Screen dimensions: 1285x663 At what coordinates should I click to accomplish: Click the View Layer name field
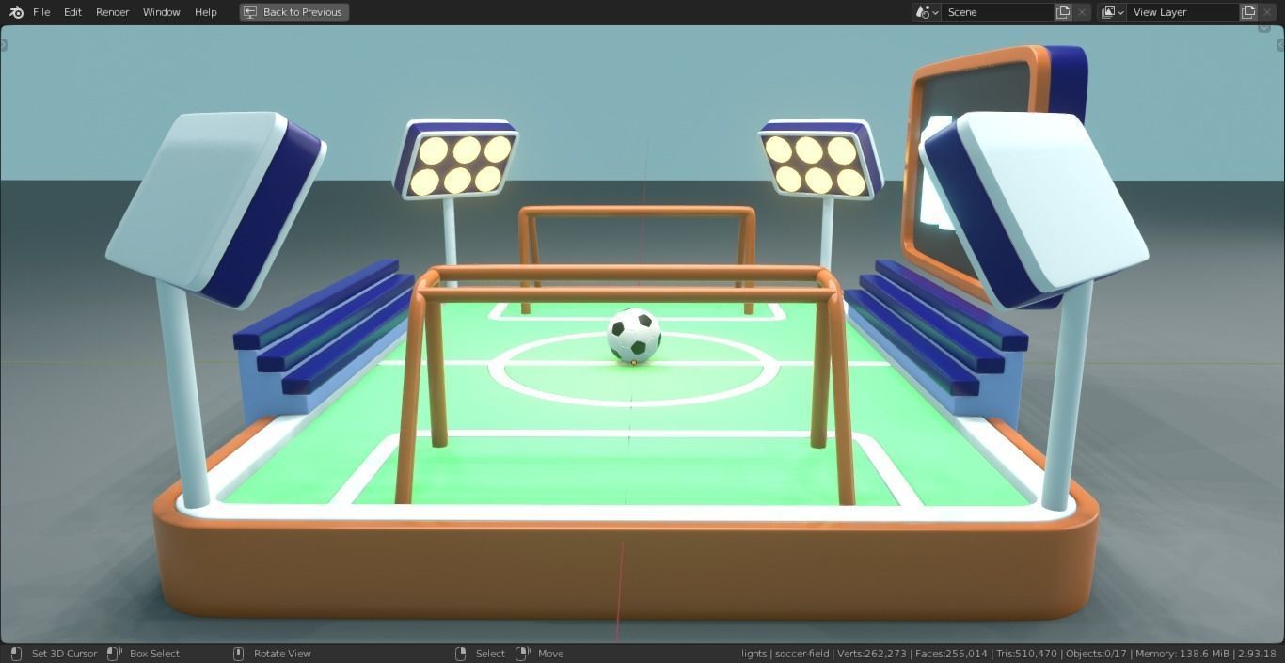point(1182,12)
